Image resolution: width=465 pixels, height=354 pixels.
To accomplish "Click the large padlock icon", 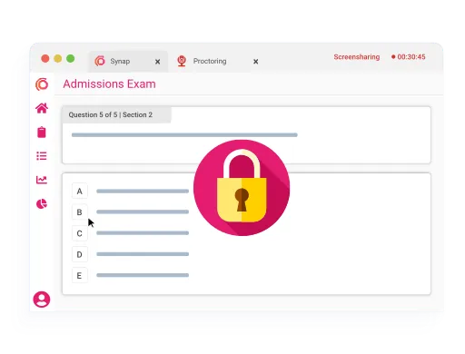I will (242, 188).
